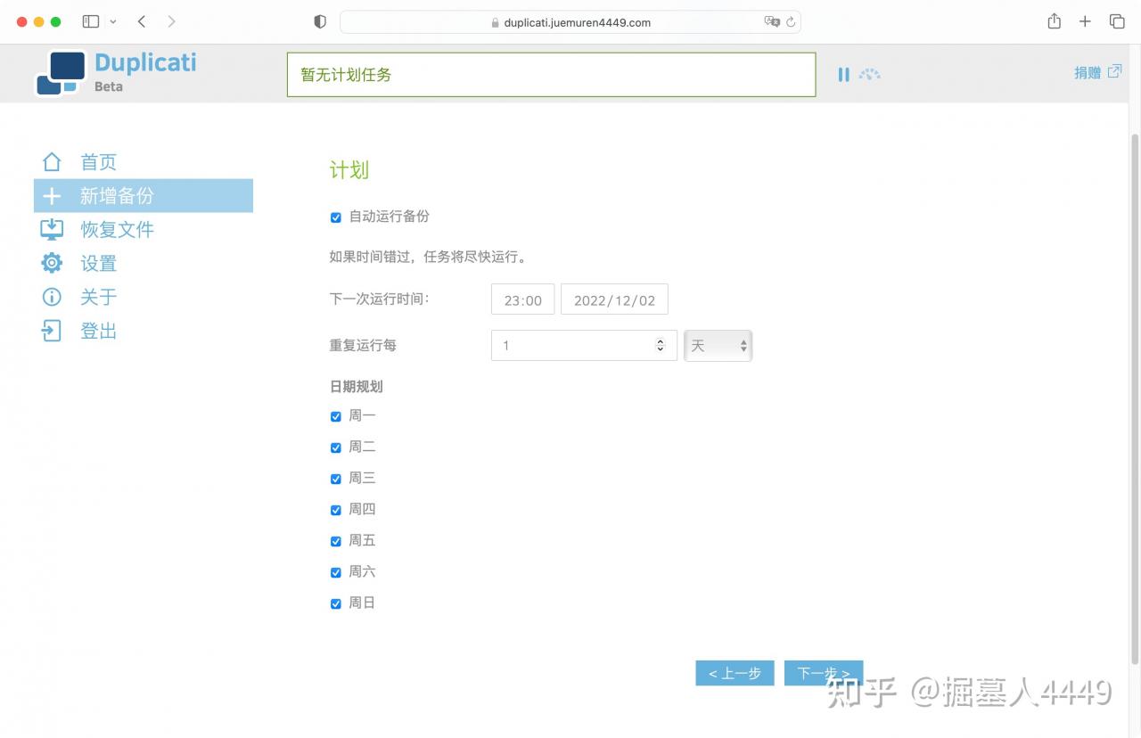Click the throttle speed gauge icon
This screenshot has width=1141, height=738.
point(870,75)
